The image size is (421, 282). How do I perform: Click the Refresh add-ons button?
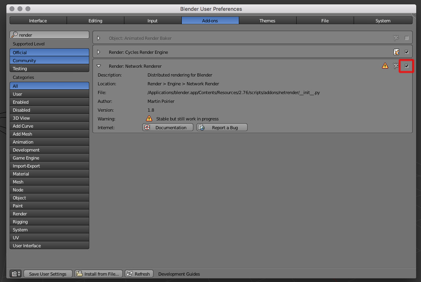coord(139,274)
